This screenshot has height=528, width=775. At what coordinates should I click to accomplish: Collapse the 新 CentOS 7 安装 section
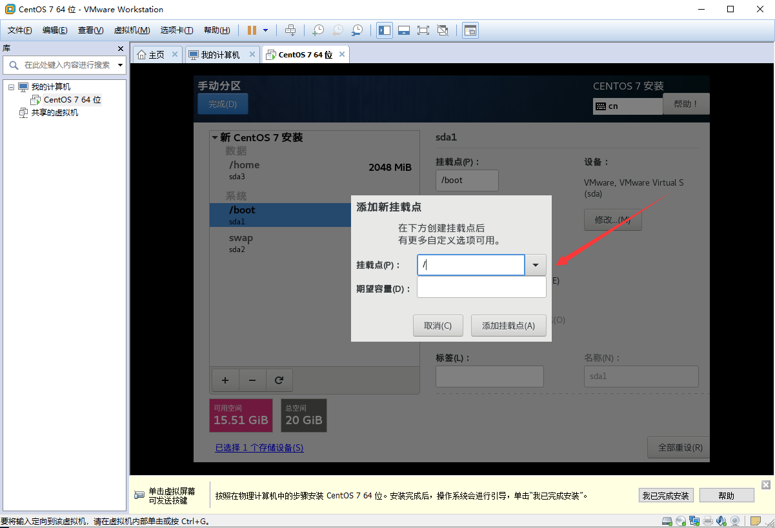point(214,137)
